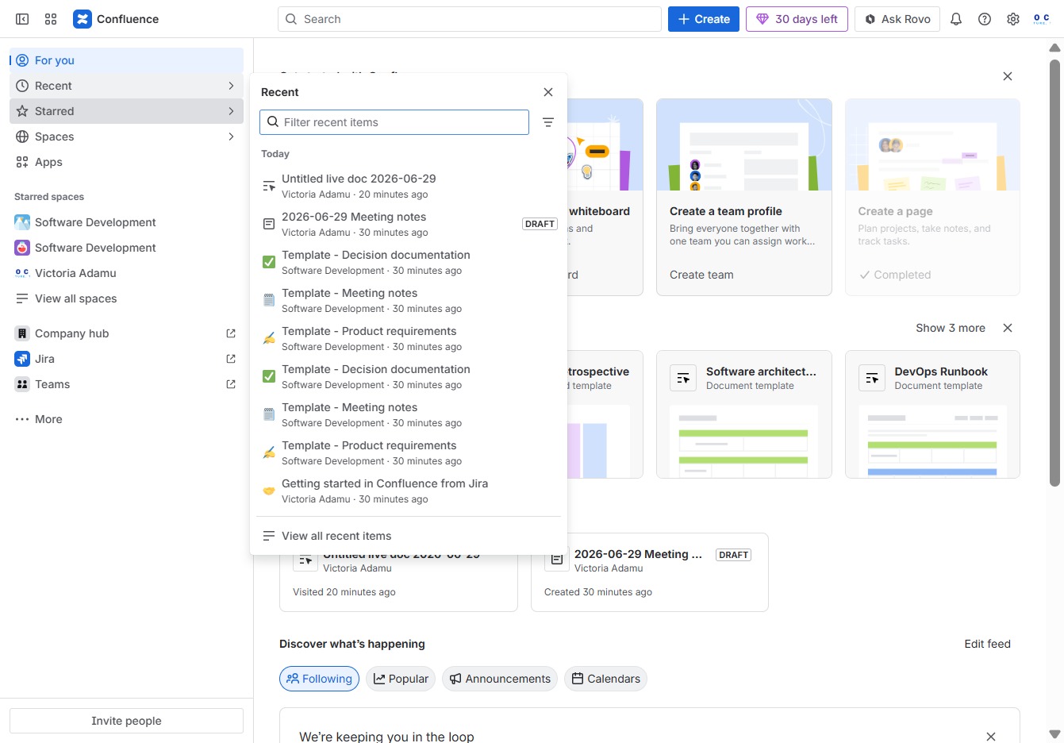Open the DevOps Runbook template card
1064x743 pixels.
[x=932, y=414]
